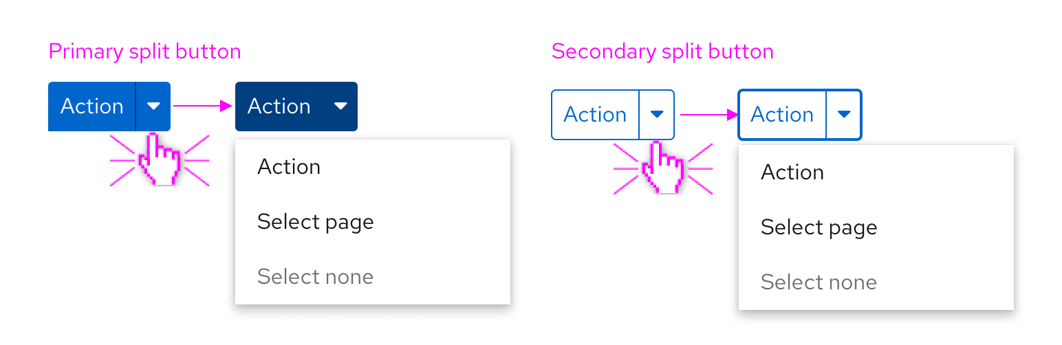Click the hand cursor under the primary split button
Screen dimensions: 1062x345
160,161
